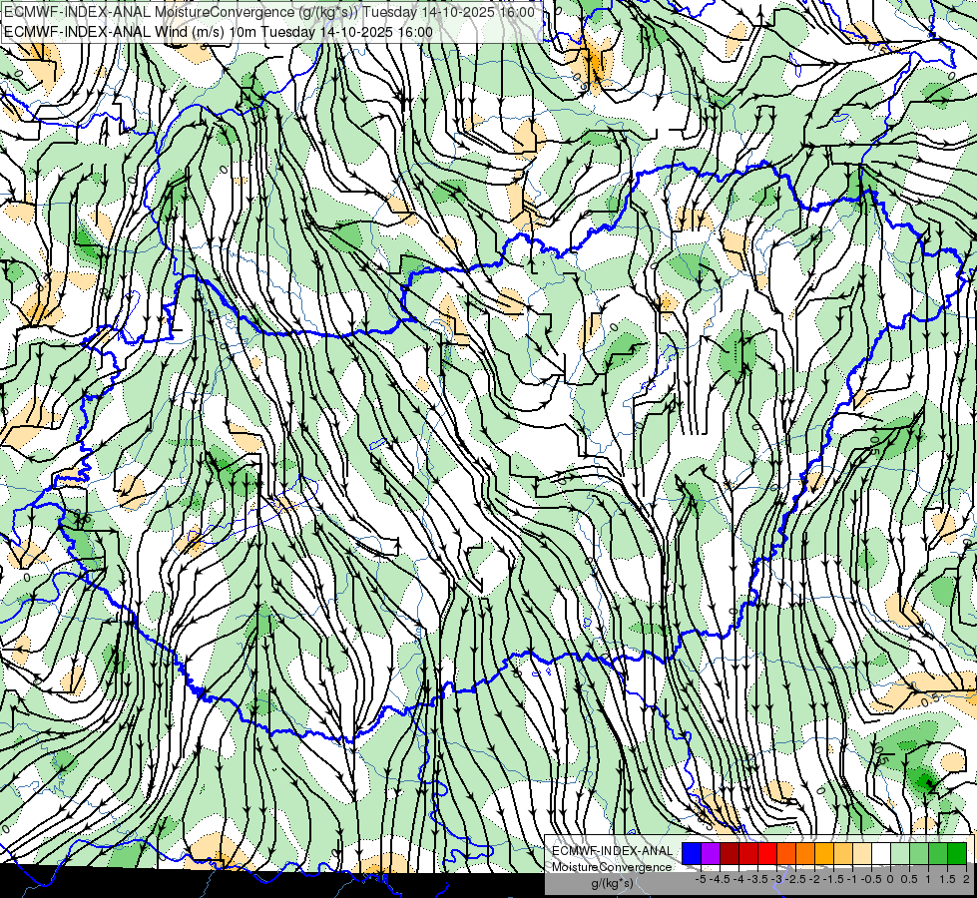Click the -3.5 legend scale value

pyautogui.click(x=757, y=879)
